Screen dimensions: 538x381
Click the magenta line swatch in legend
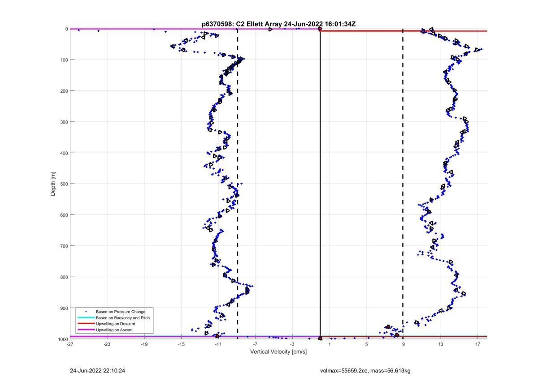tap(86, 330)
